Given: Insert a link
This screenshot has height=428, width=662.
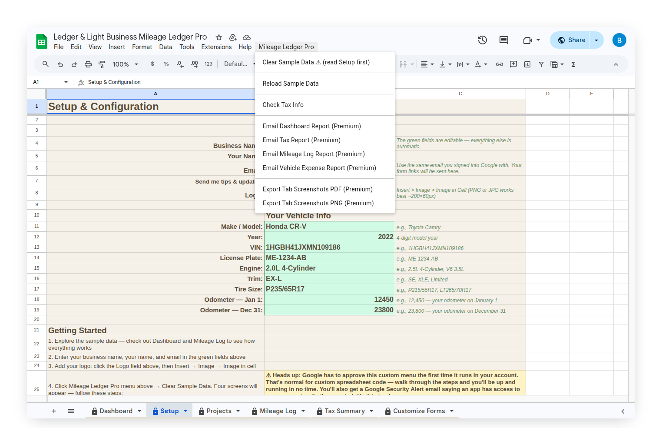Looking at the screenshot, I should [500, 64].
